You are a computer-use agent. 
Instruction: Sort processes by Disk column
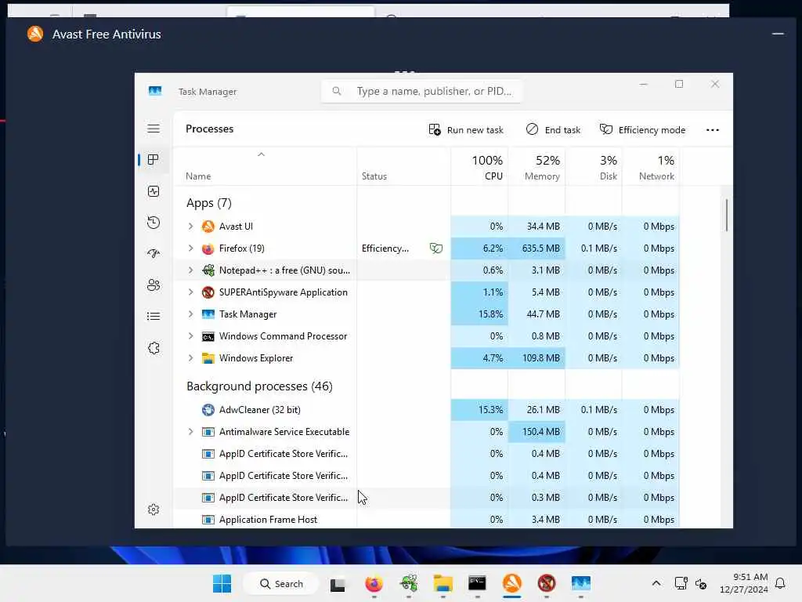(594, 166)
